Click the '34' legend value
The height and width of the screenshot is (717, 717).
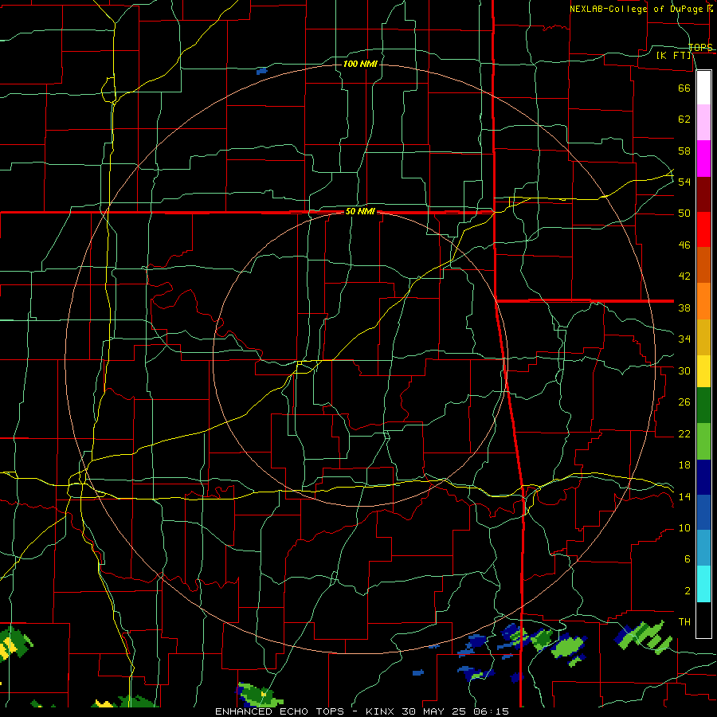point(684,339)
